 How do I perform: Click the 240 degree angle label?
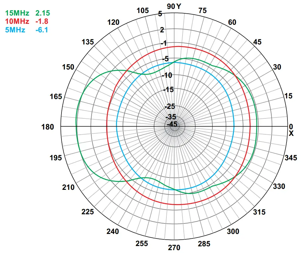point(113,231)
